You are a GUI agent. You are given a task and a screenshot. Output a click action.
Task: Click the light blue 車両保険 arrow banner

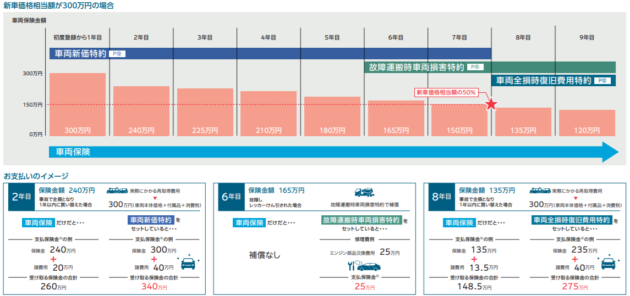tap(333, 152)
